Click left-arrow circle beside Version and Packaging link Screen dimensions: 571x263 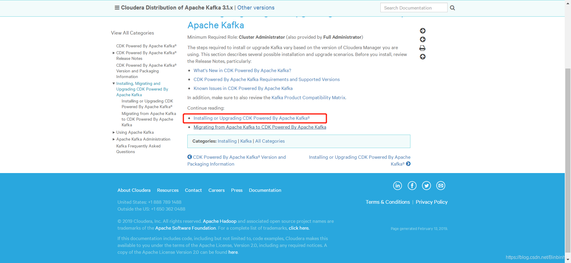point(189,157)
